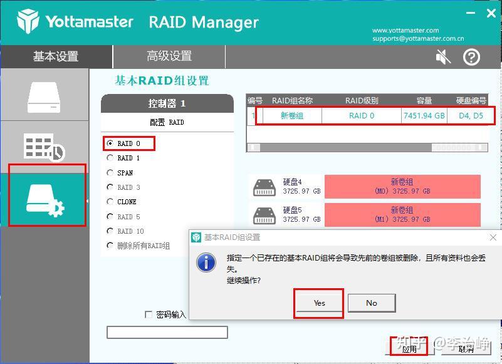This screenshot has width=502, height=364.
Task: Select the CLONE mode radio button
Action: click(110, 202)
